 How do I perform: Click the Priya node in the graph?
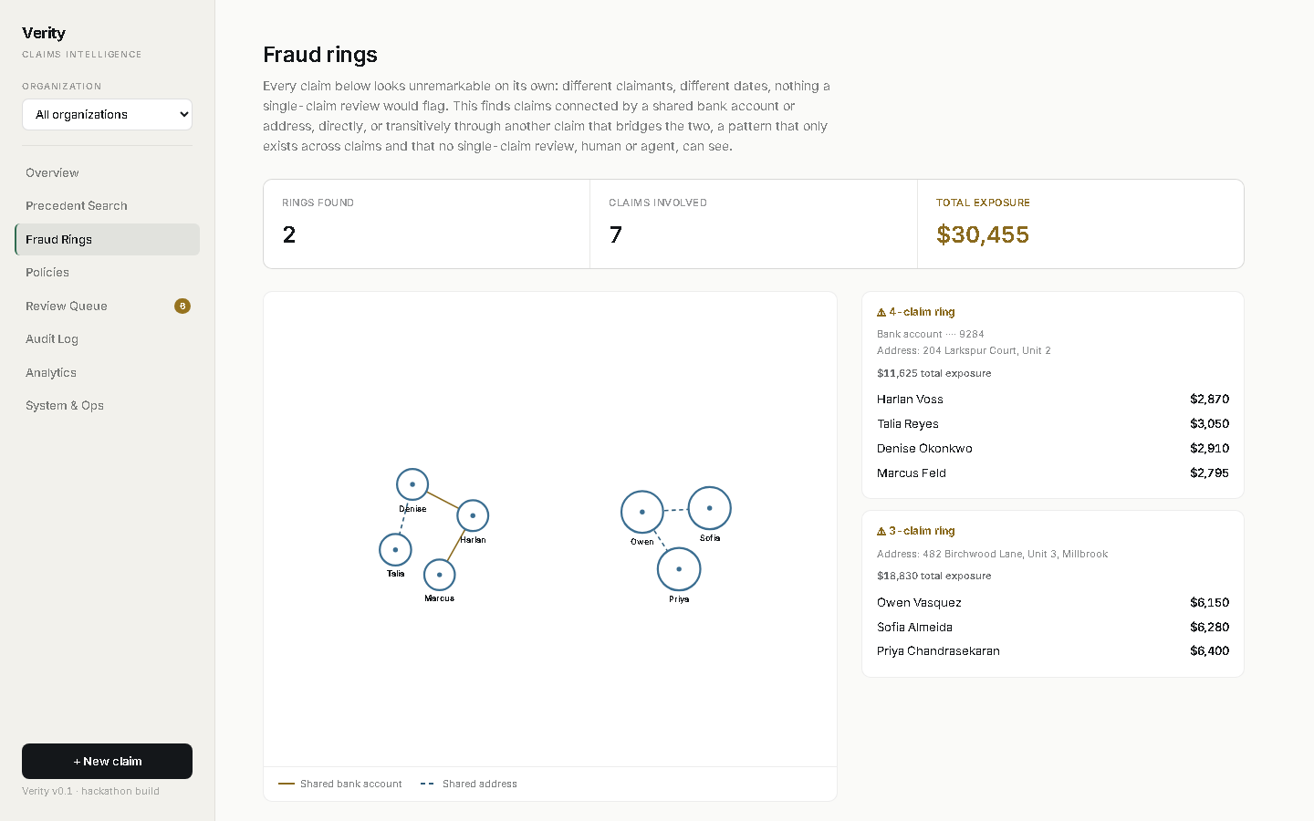tap(679, 569)
